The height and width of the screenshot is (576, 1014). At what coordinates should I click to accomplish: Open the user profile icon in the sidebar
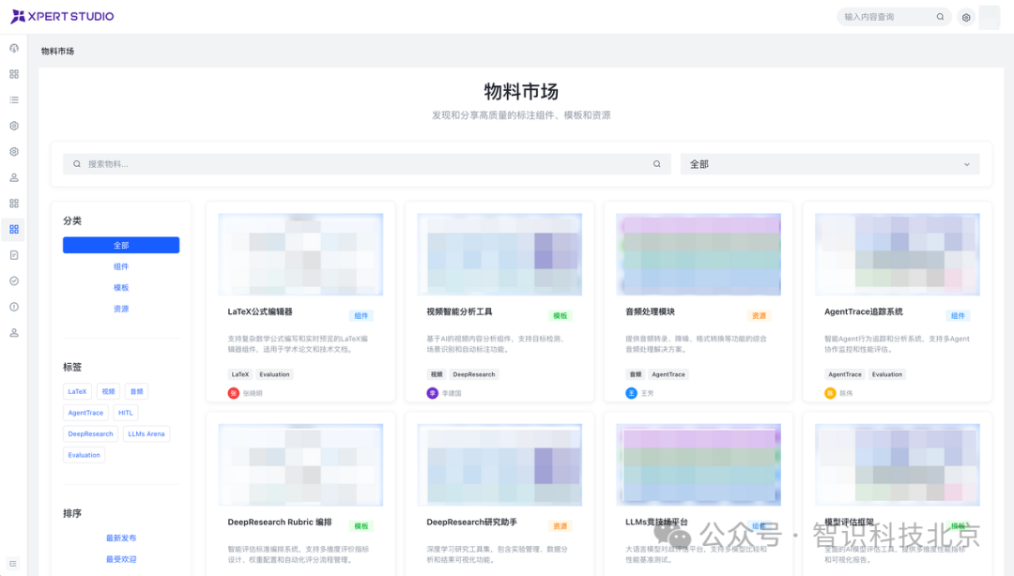pos(13,332)
